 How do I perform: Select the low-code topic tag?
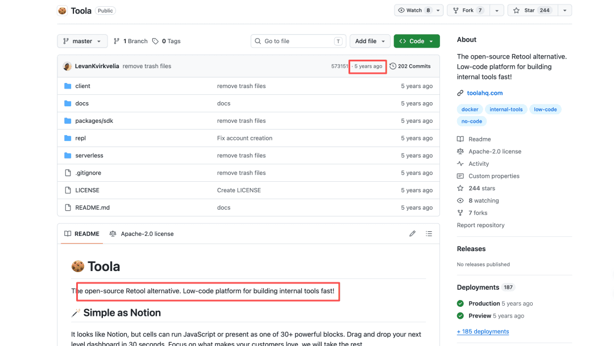[x=545, y=109]
